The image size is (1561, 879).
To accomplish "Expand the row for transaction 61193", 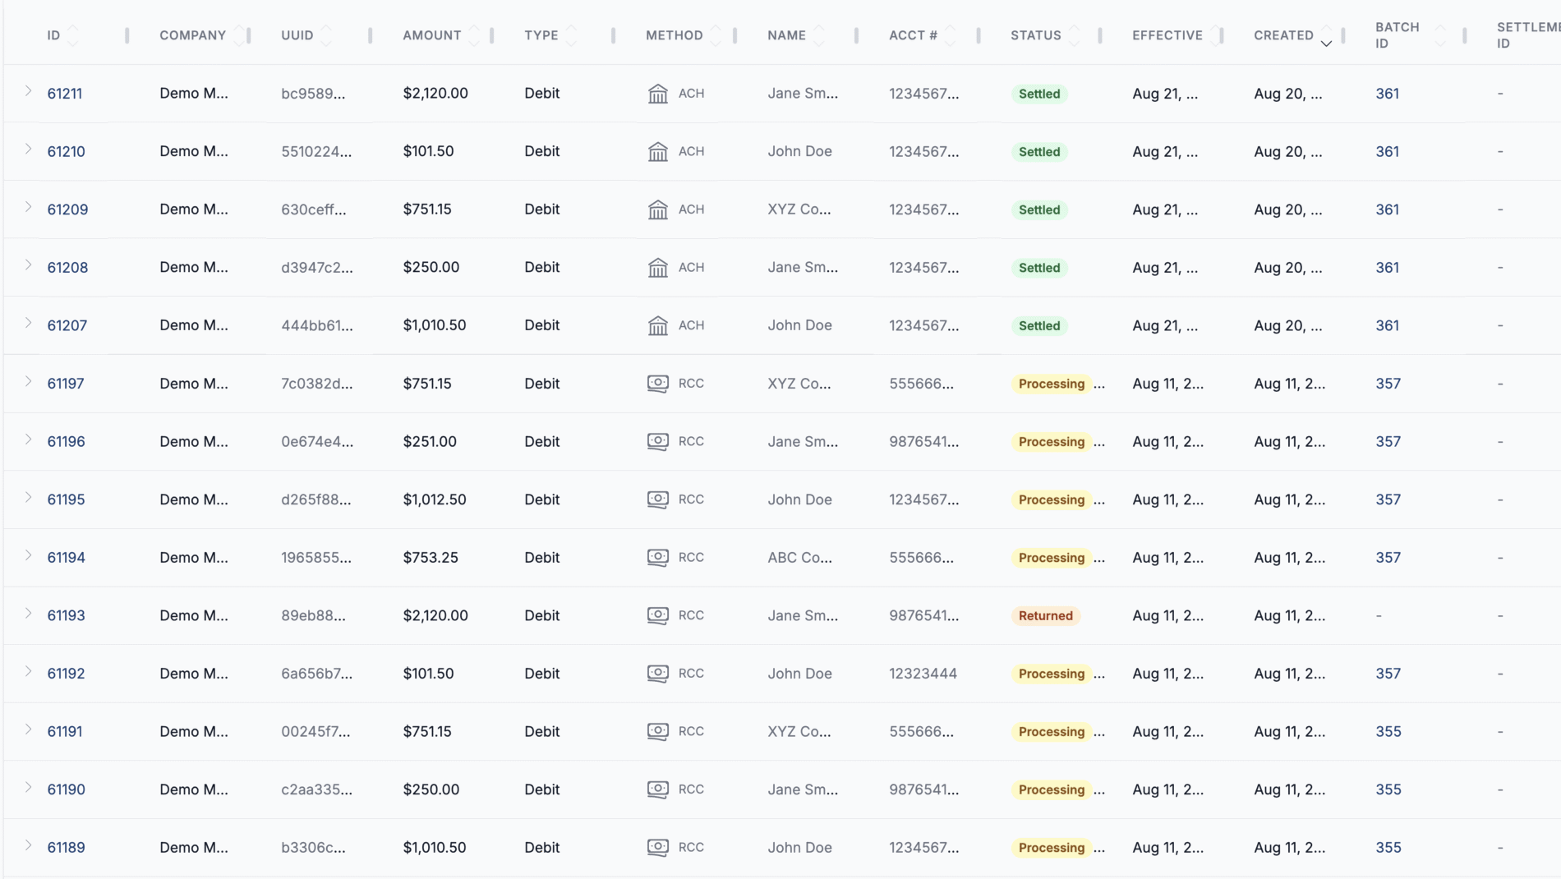I will (x=26, y=614).
